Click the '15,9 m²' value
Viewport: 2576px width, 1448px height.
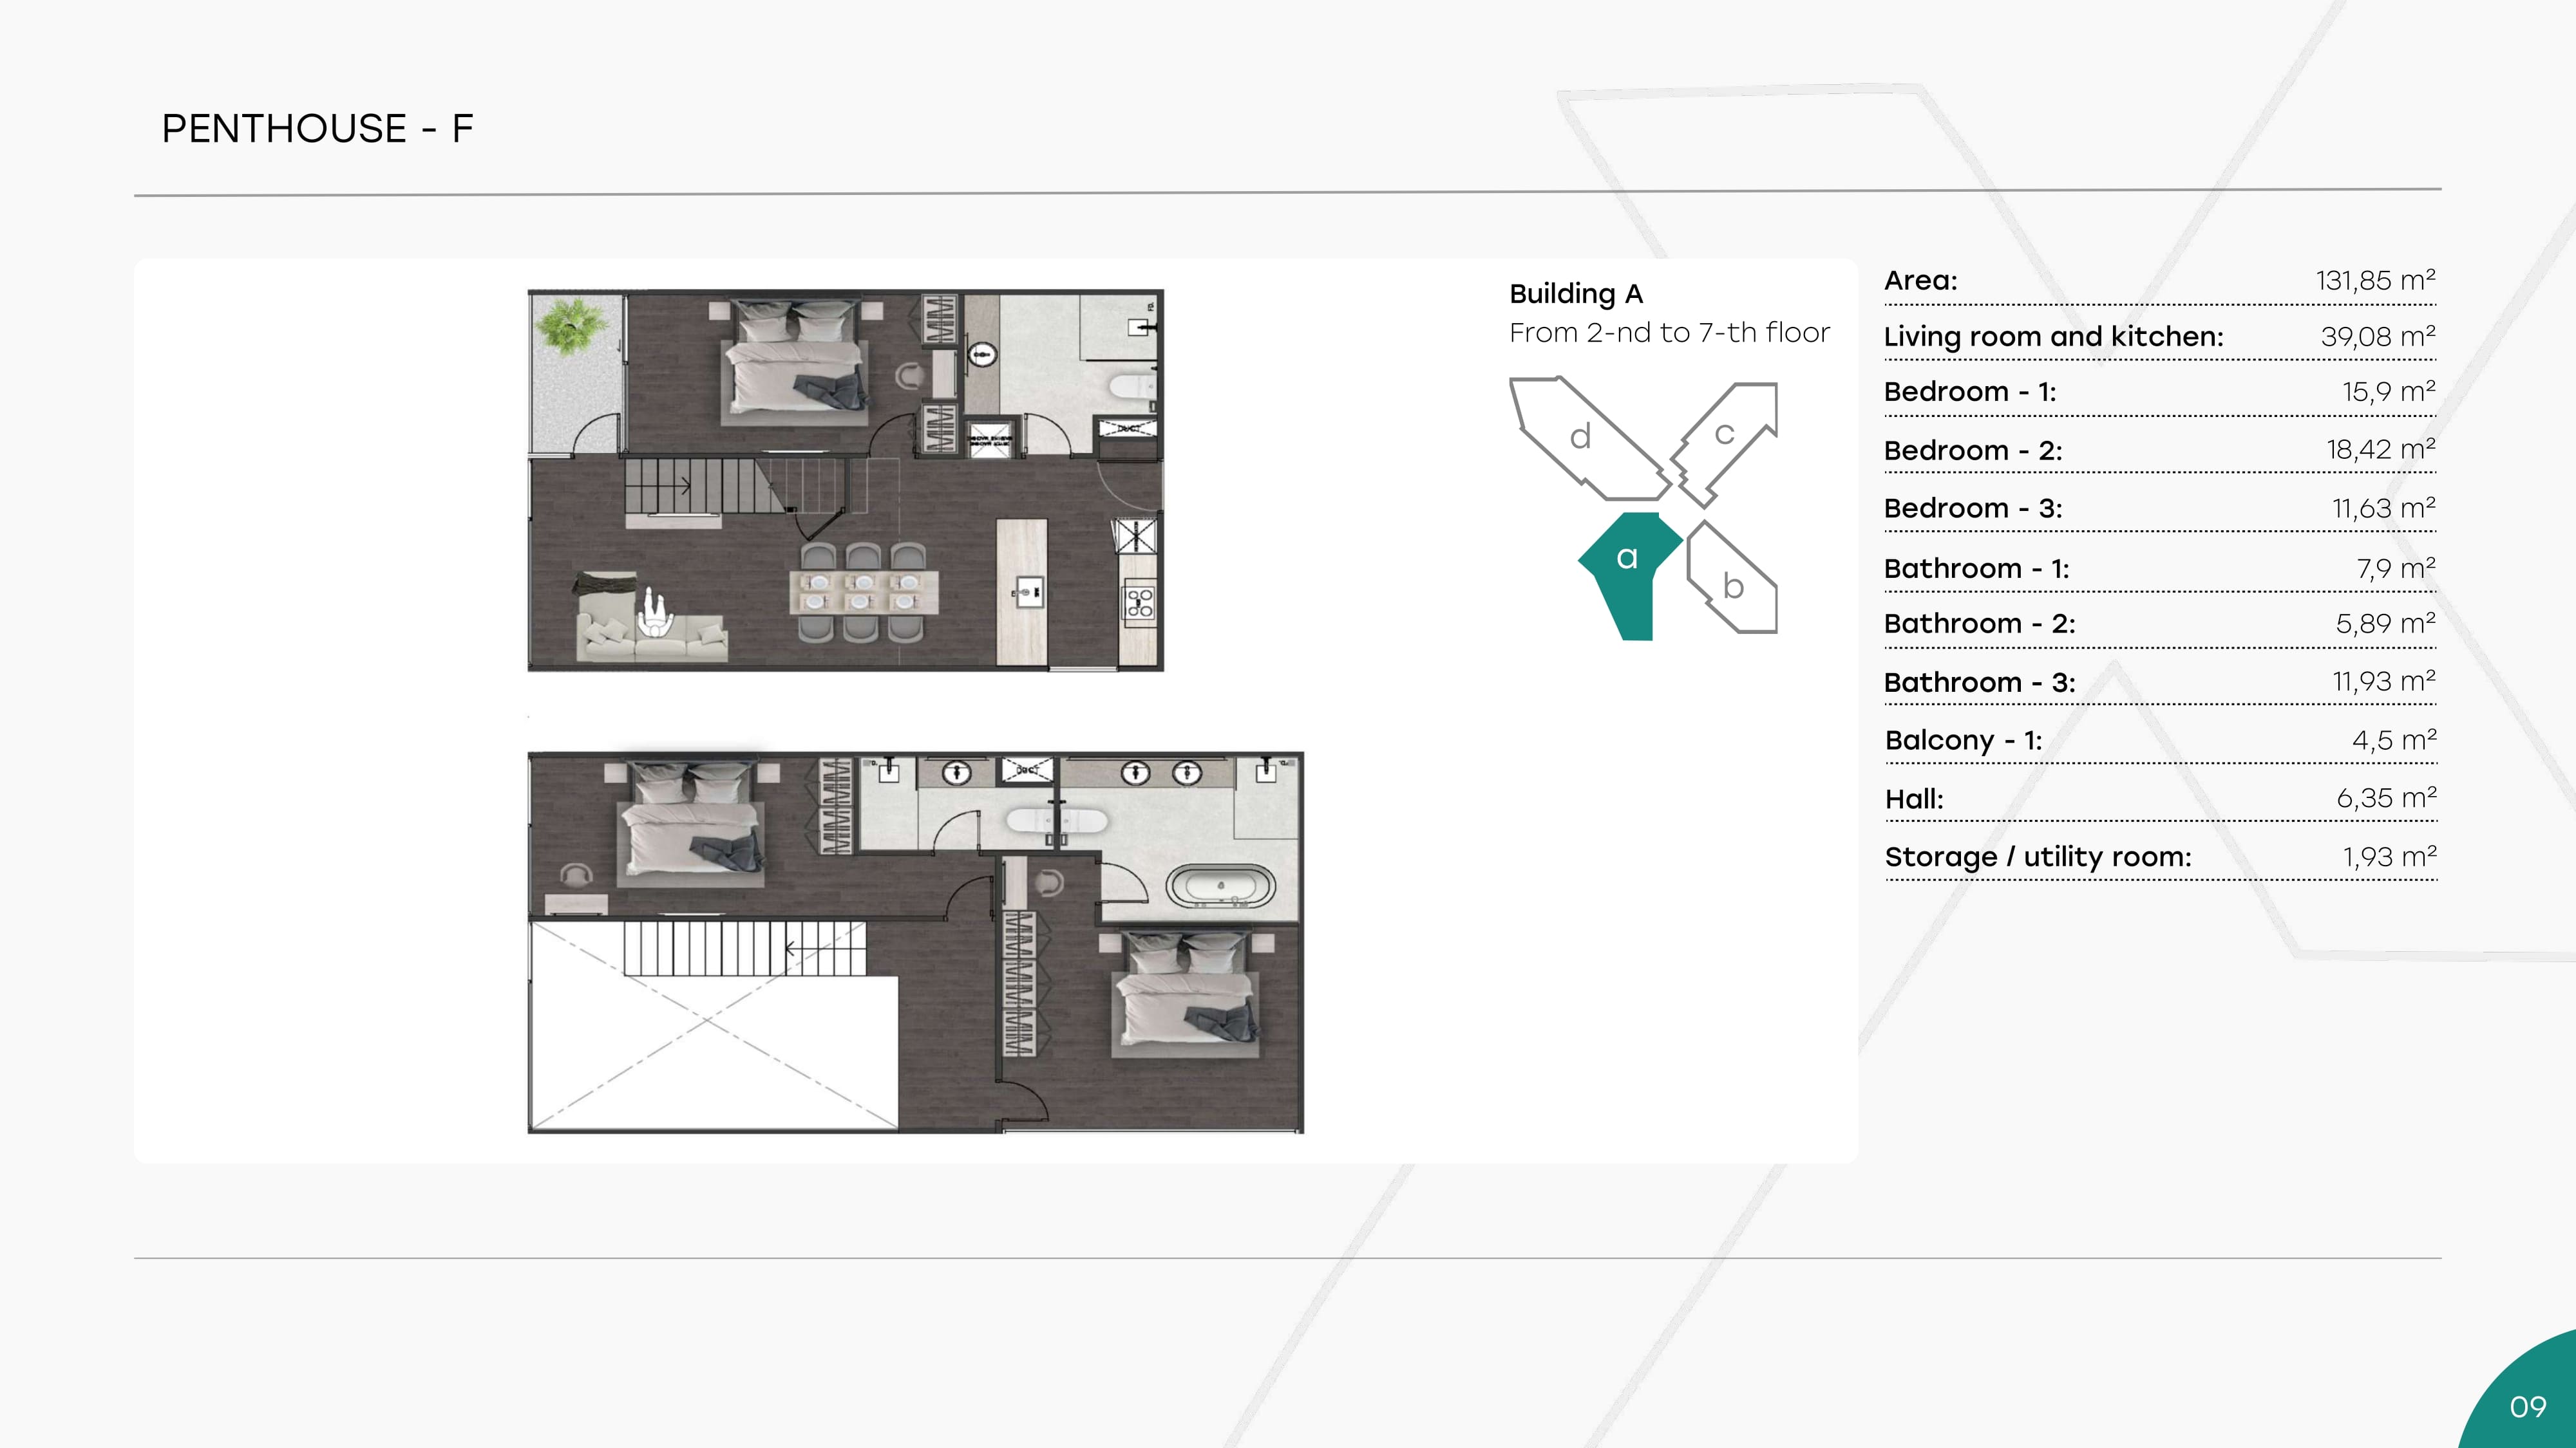2389,391
